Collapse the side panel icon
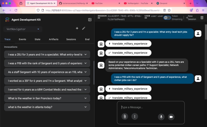 click(x=90, y=20)
